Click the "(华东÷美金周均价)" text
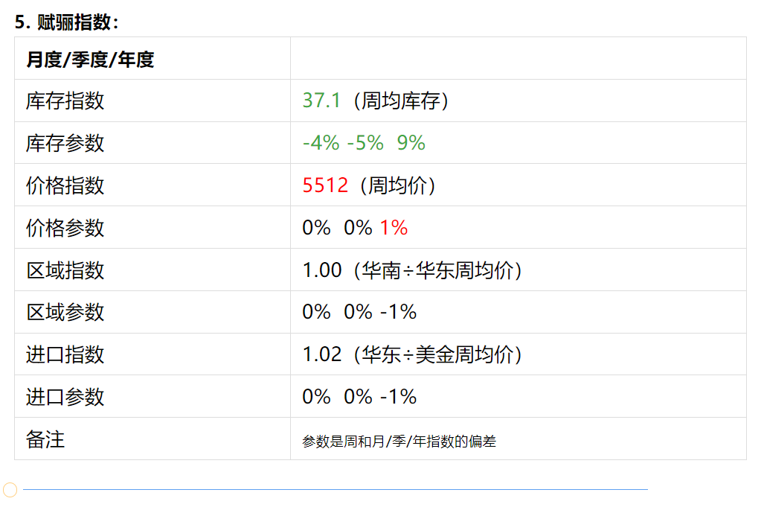764x513 pixels. [438, 355]
